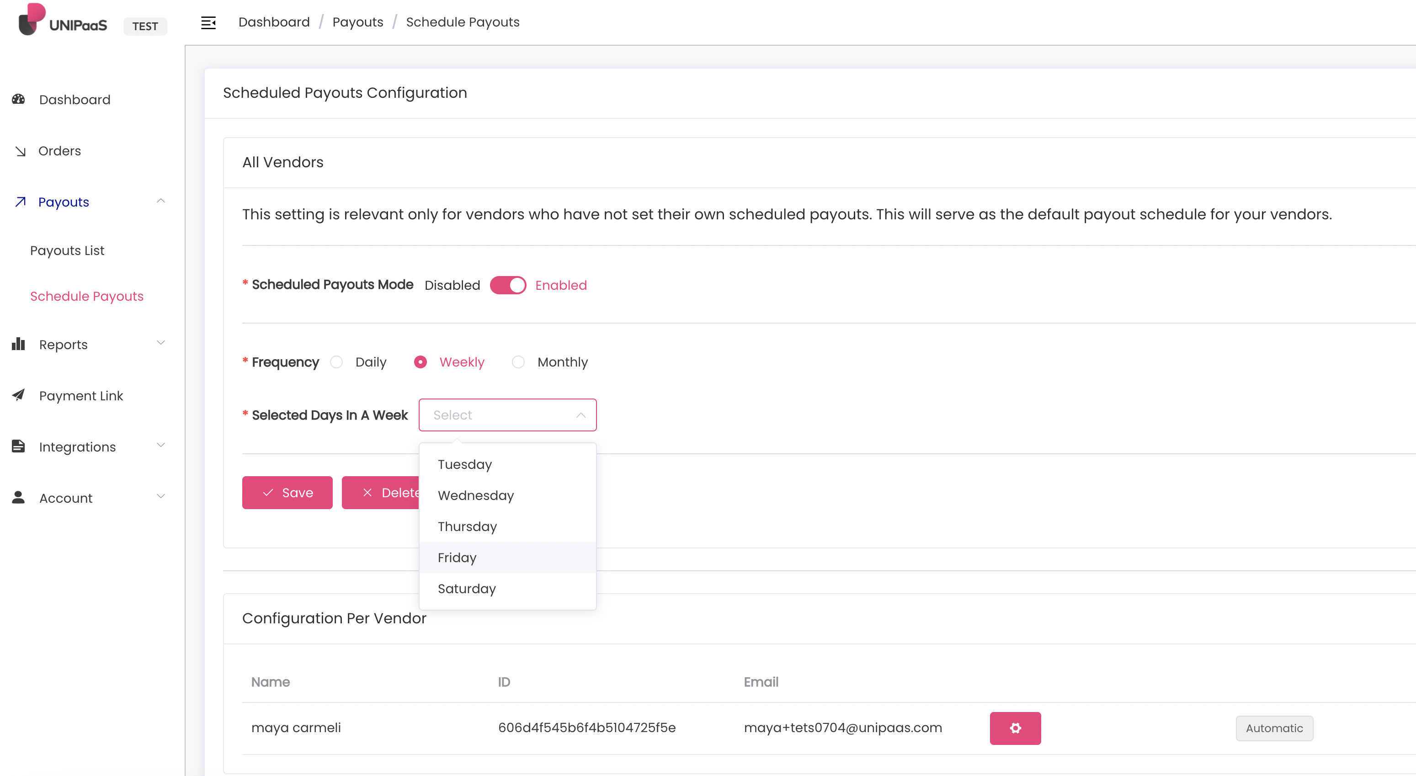
Task: Select Daily frequency radio button
Action: tap(336, 362)
